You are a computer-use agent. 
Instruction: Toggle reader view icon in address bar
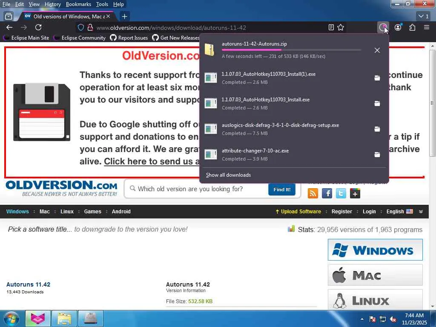click(x=331, y=27)
